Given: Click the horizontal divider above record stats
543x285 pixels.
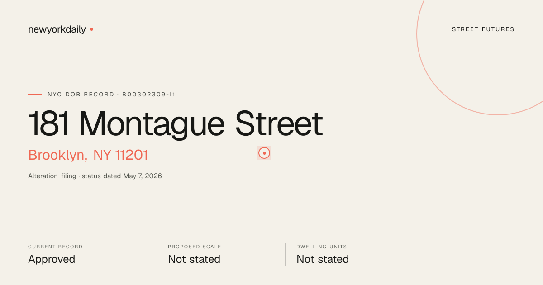Looking at the screenshot, I should click(271, 235).
